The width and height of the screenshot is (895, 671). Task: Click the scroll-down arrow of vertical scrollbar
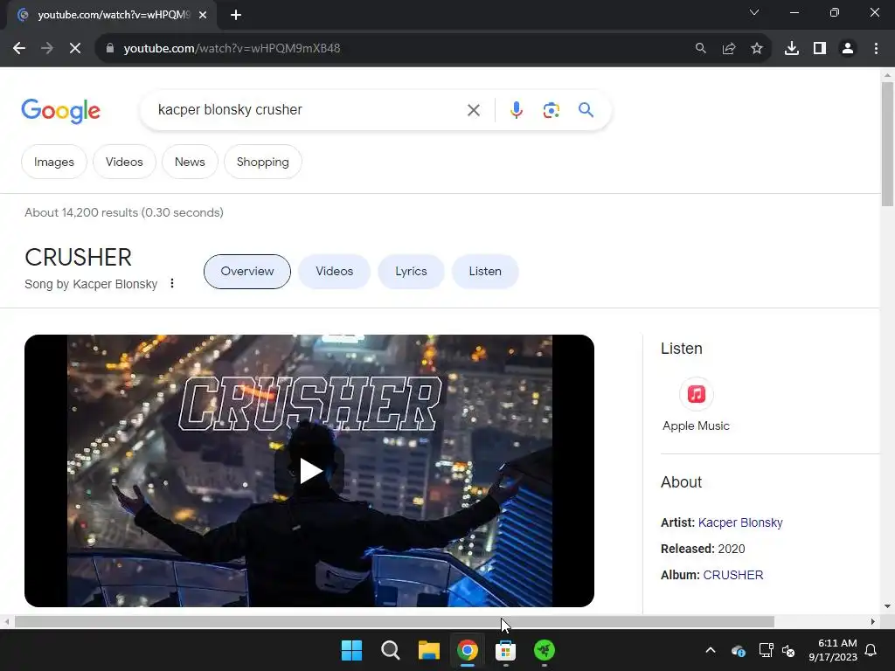tap(887, 606)
